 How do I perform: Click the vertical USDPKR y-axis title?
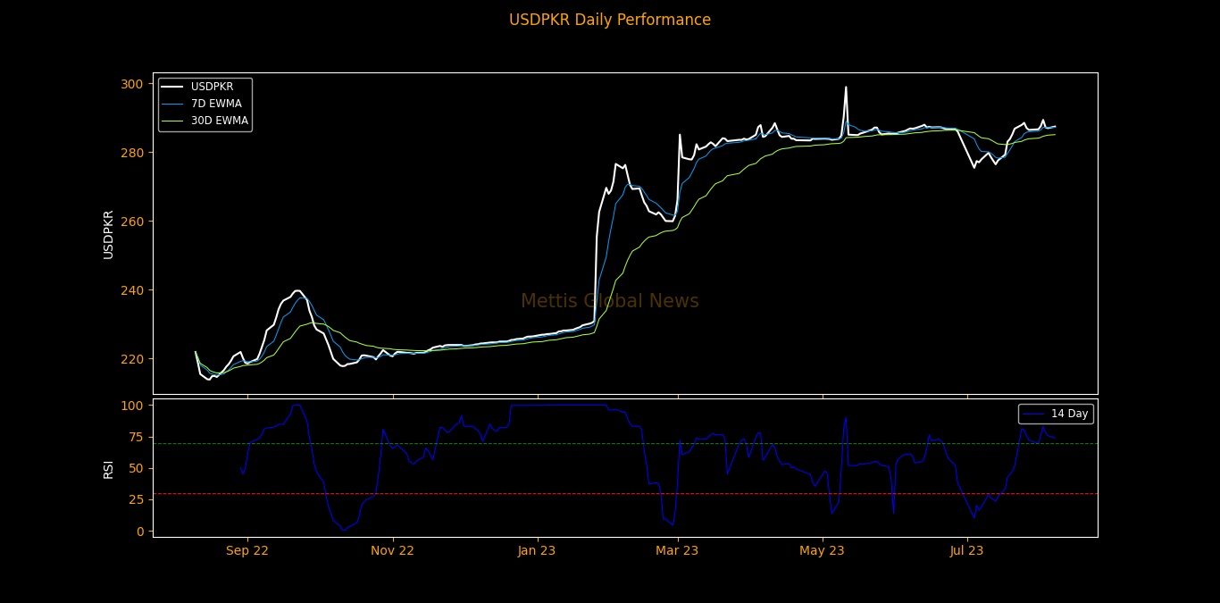(x=108, y=234)
